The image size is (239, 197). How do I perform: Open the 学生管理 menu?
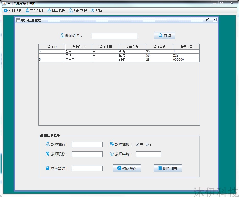(x=35, y=10)
